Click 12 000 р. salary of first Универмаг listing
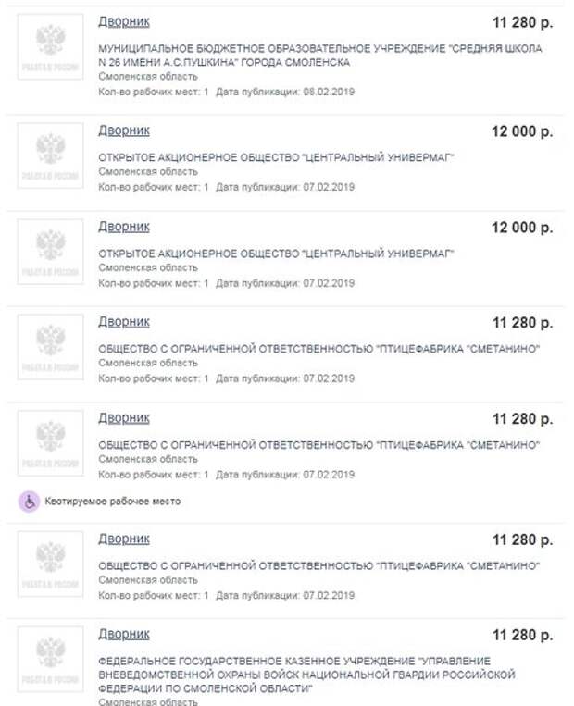 pyautogui.click(x=522, y=131)
